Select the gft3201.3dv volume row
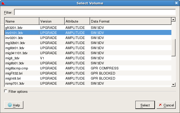 pos(88,28)
